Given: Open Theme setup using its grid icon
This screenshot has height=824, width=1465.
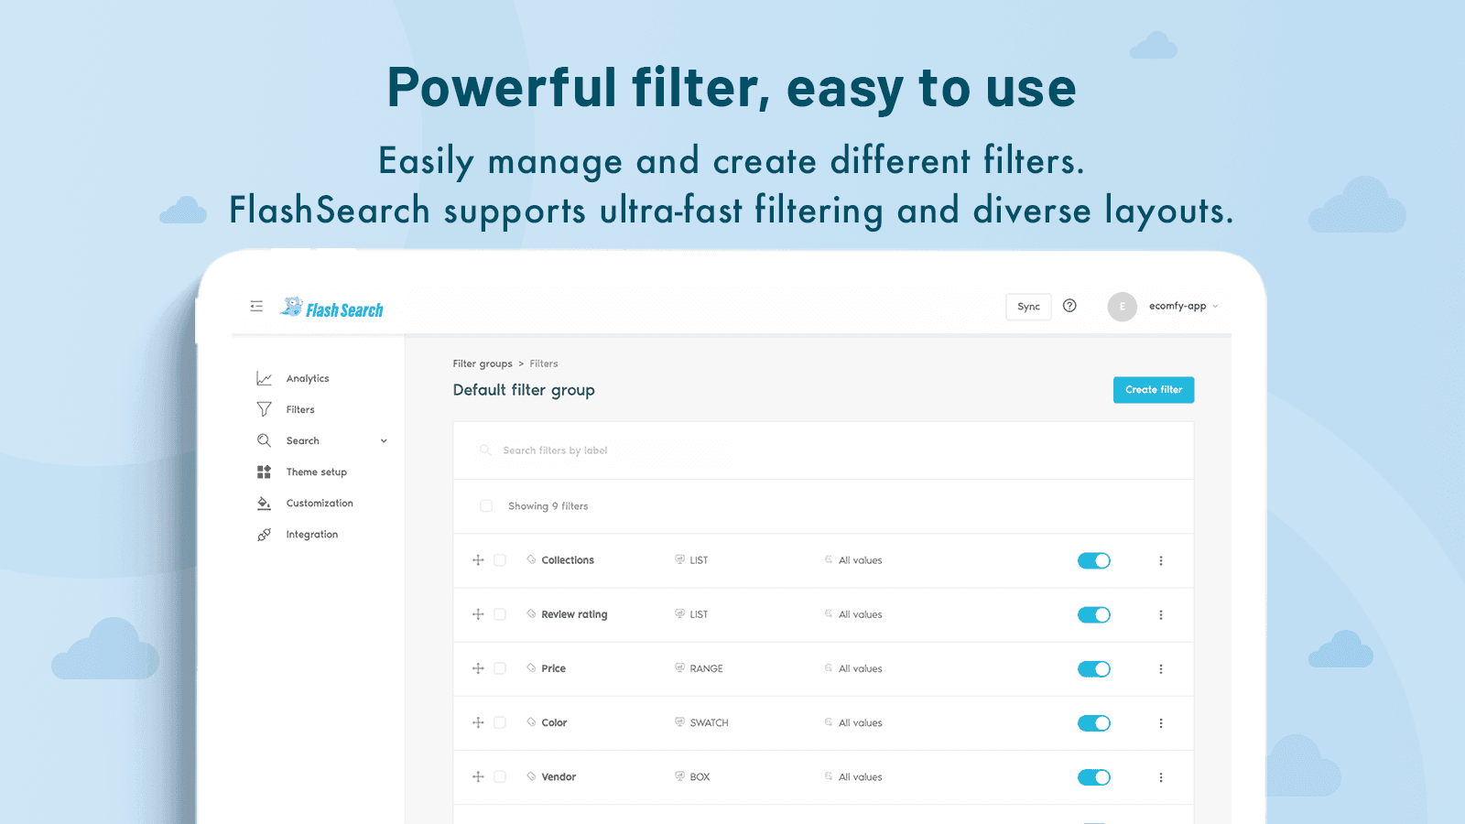Looking at the screenshot, I should click(264, 472).
